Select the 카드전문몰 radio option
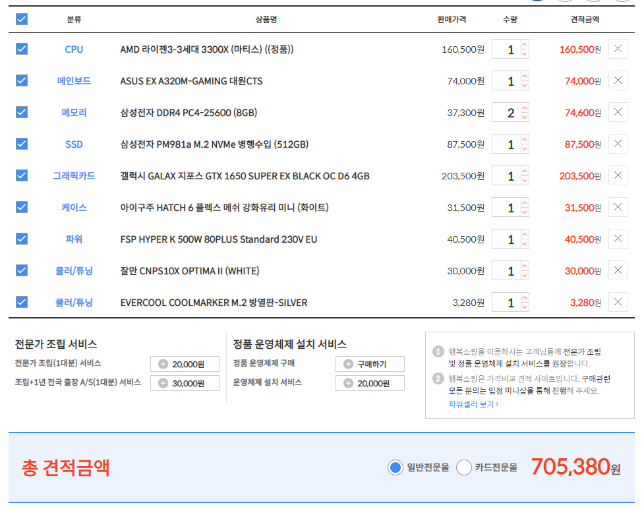 point(464,467)
